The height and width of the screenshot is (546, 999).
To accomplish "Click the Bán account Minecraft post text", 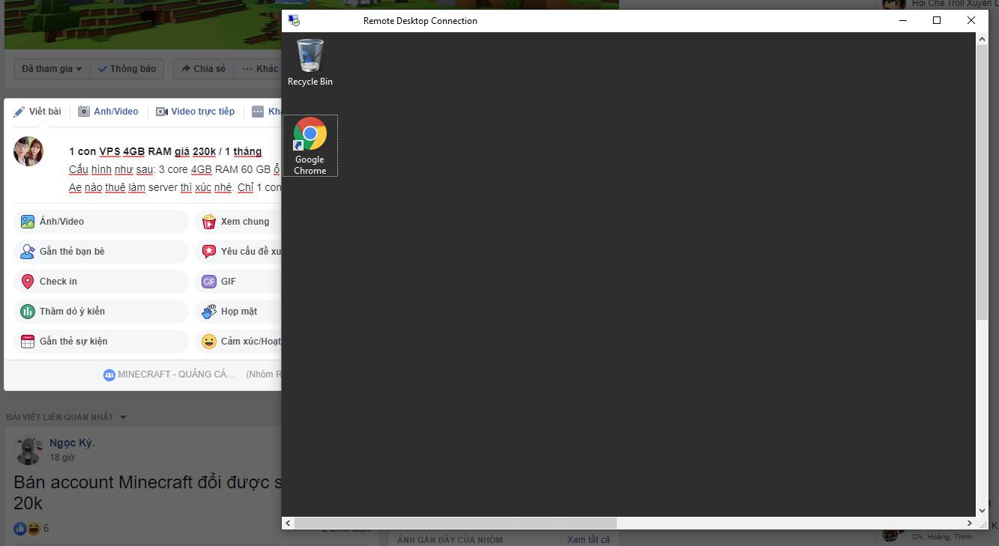I will [x=148, y=491].
